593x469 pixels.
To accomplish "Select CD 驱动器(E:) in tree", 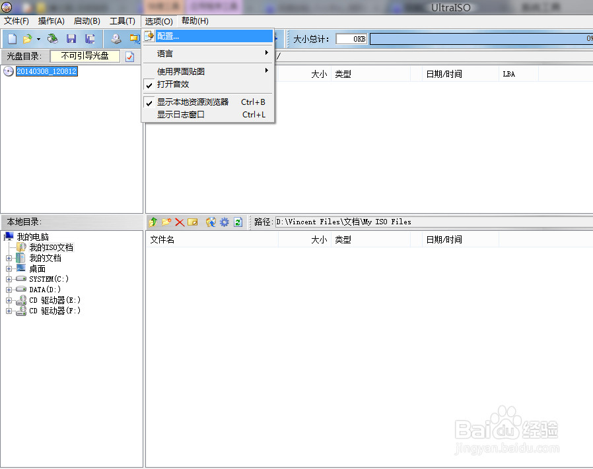I will tap(55, 300).
